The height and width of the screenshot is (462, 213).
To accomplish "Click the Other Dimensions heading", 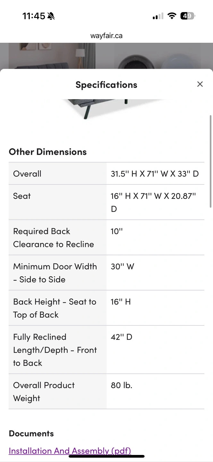I will tap(48, 152).
